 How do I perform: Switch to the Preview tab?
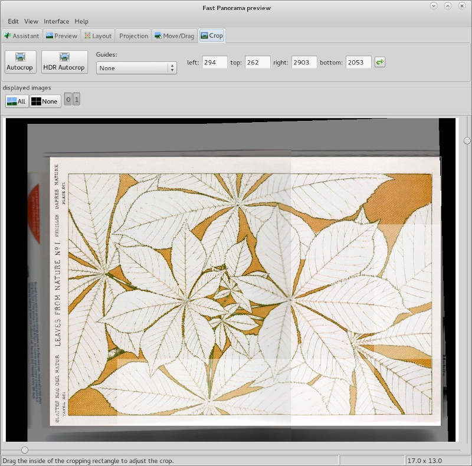point(62,36)
